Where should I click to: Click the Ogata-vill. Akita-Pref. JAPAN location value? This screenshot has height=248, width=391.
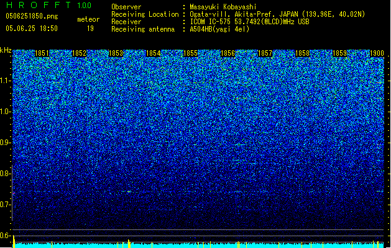click(x=277, y=14)
